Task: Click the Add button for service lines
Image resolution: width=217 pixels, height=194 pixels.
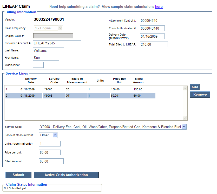Action: 194,87
